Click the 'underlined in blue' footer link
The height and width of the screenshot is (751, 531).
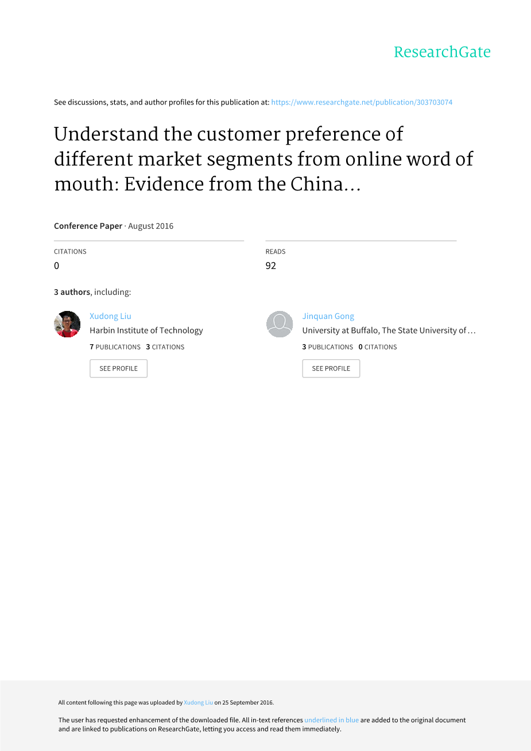[331, 720]
